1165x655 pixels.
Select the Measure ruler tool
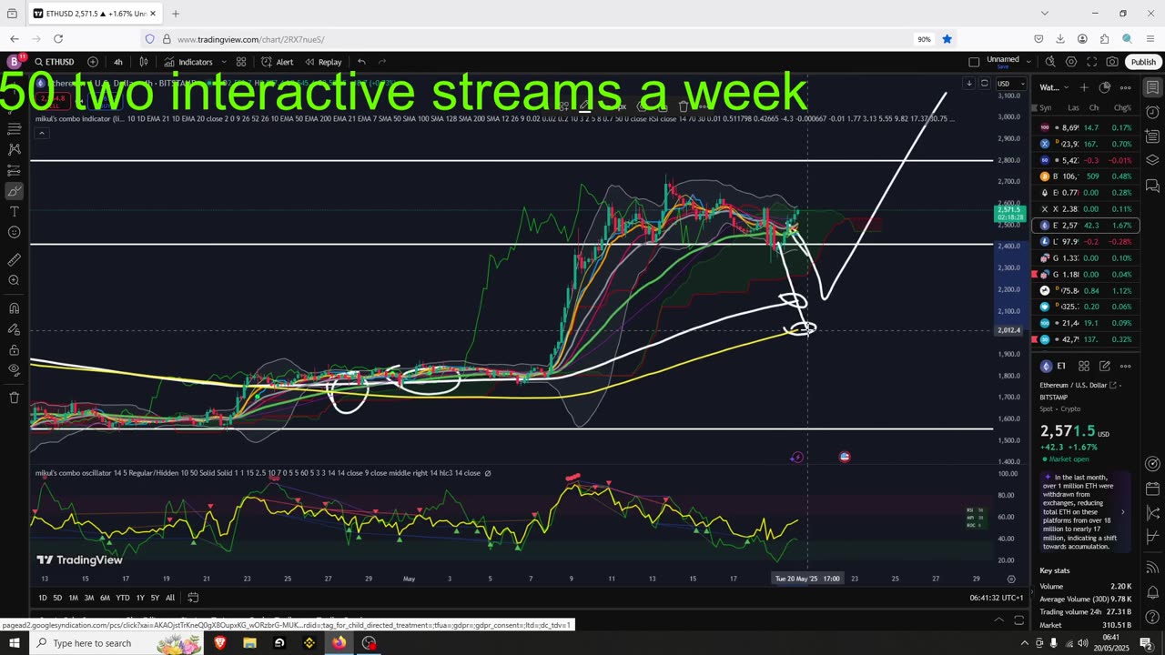(14, 260)
